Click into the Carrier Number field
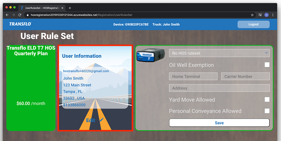Viewport: 281px width, 141px height. coord(245,76)
